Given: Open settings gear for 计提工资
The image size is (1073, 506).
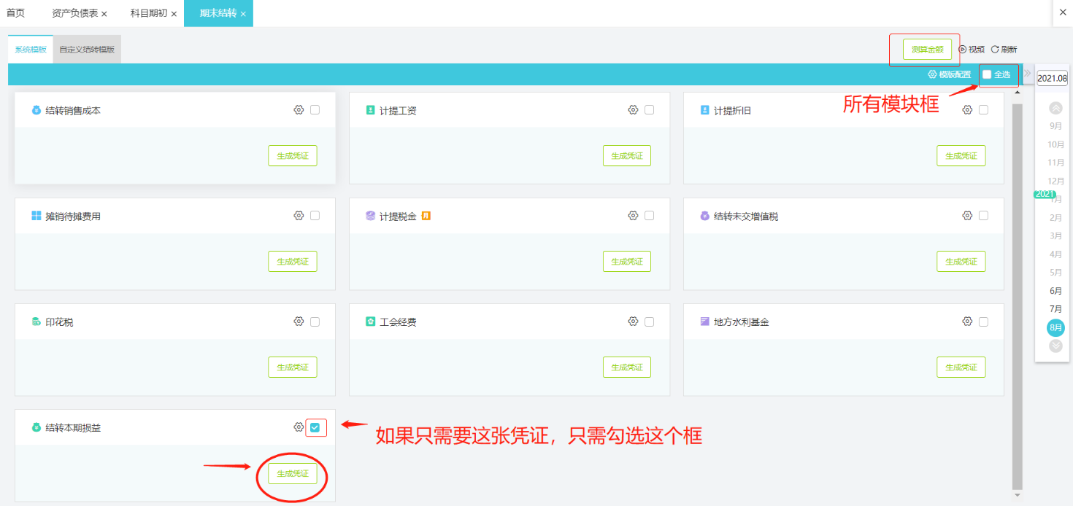Looking at the screenshot, I should point(633,110).
